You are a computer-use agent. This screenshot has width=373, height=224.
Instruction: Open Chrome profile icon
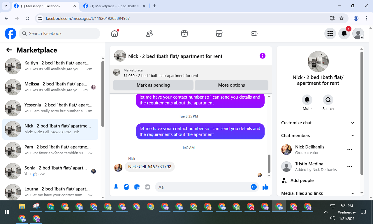click(x=356, y=18)
